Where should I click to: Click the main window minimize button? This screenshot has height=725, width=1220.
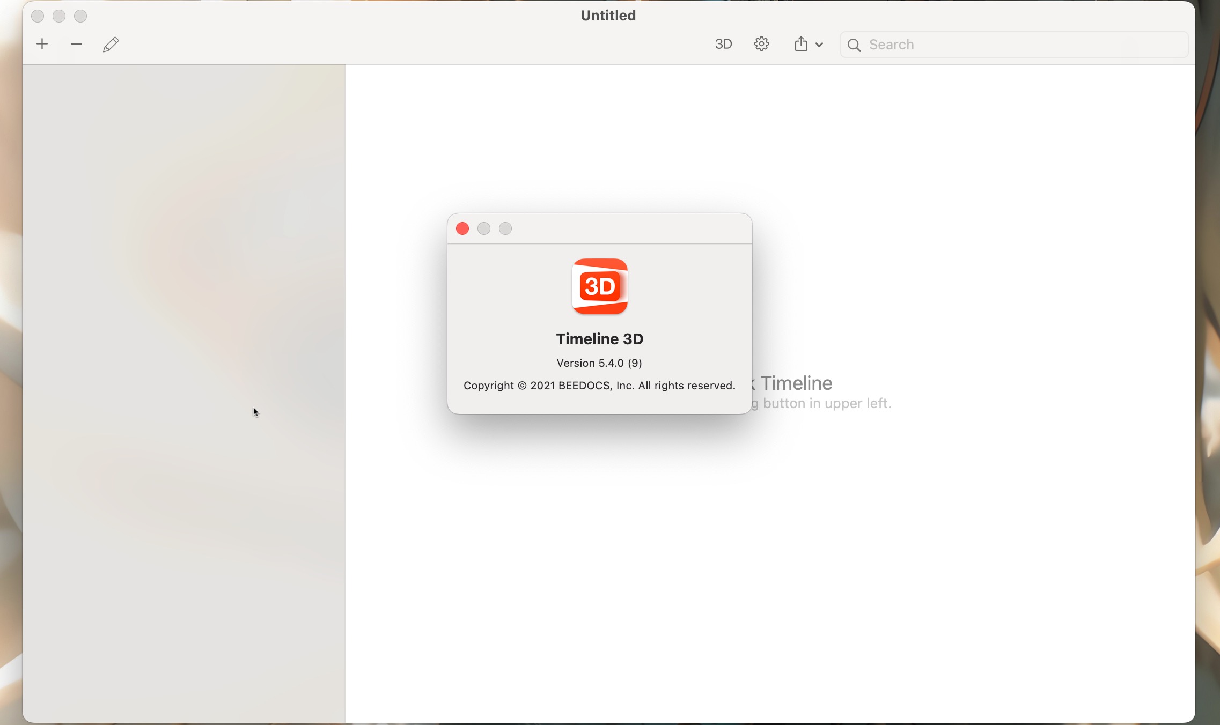click(59, 16)
